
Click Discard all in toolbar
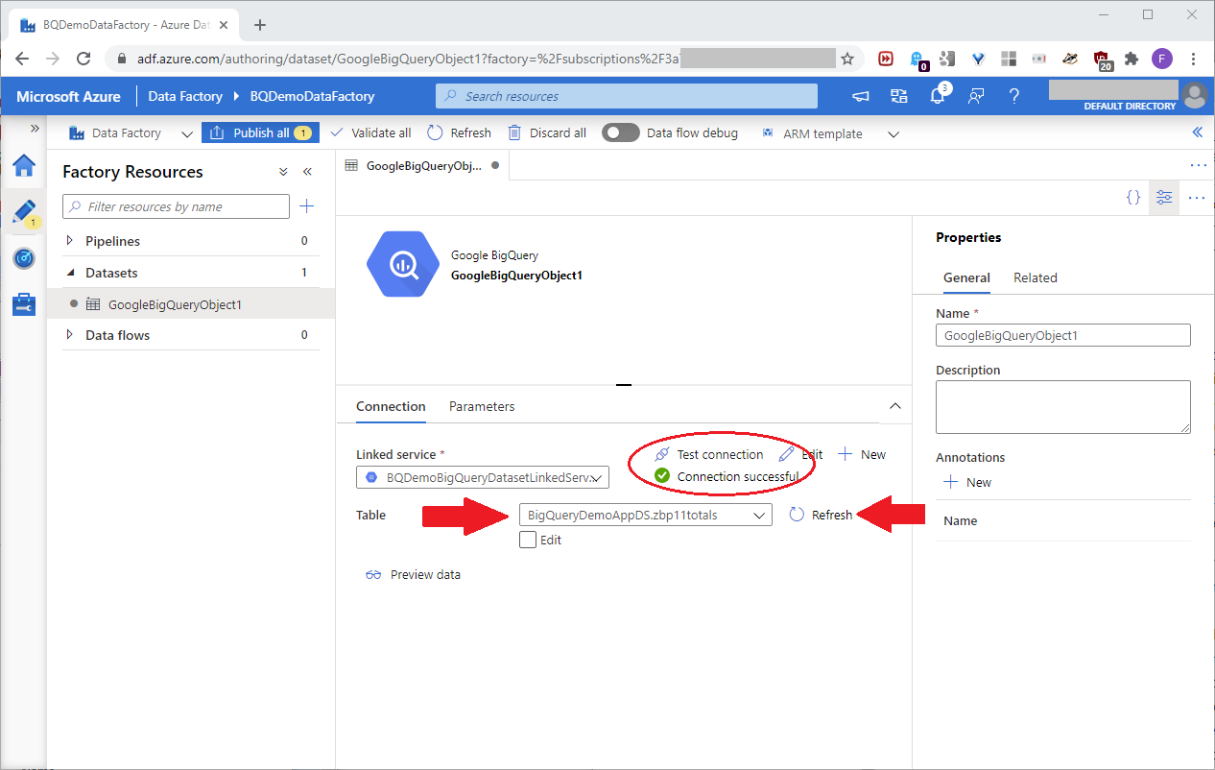point(547,132)
